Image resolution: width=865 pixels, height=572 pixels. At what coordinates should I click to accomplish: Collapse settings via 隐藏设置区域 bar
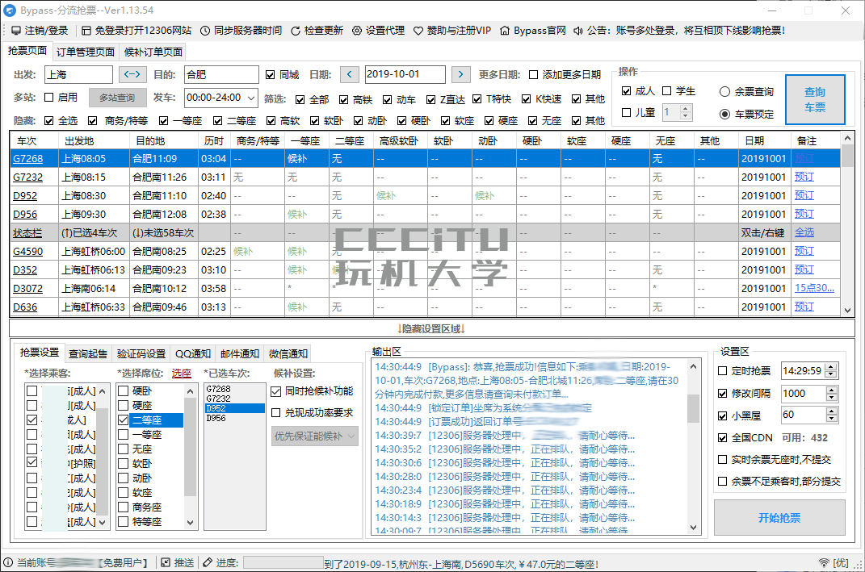pos(431,328)
